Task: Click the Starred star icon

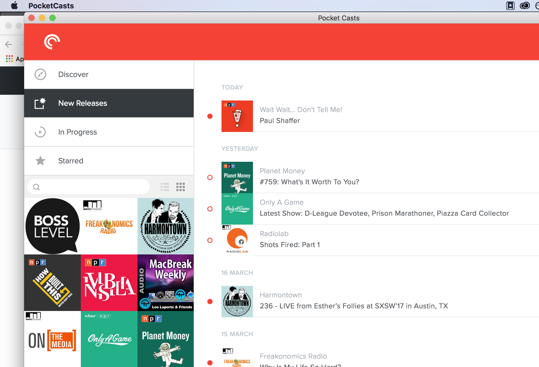Action: (40, 161)
